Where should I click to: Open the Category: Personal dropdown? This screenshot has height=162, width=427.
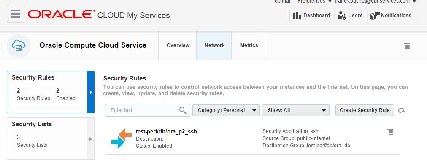(226, 110)
